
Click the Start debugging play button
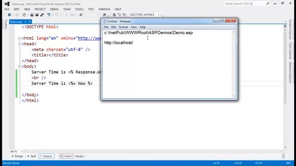tap(67, 15)
